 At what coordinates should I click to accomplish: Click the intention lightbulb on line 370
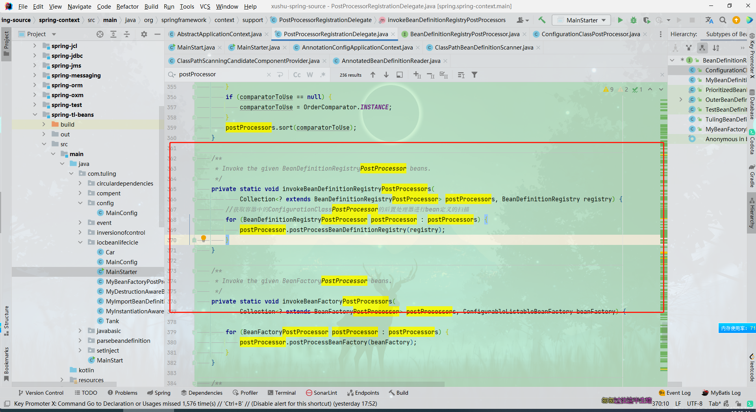204,238
